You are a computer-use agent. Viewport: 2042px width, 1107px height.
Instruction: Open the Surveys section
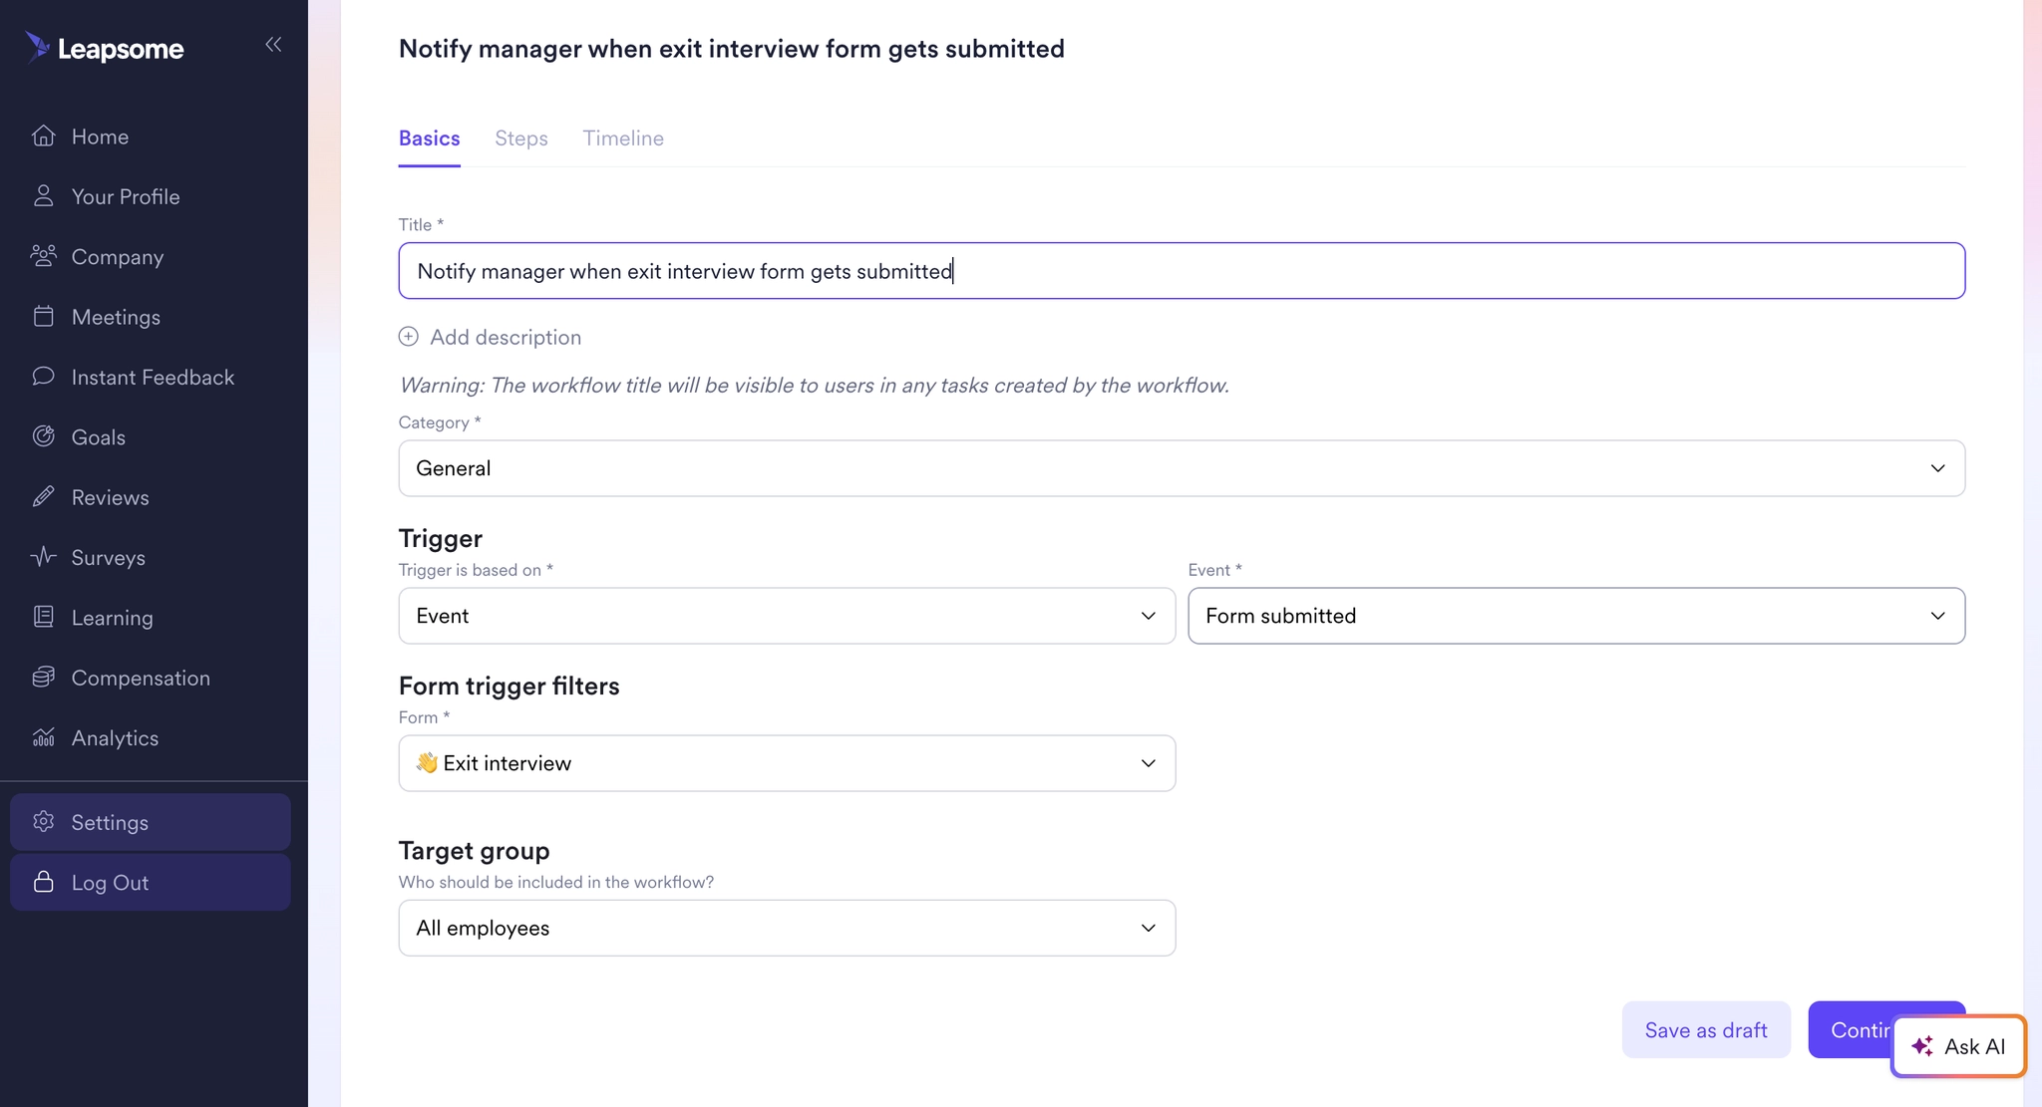[x=108, y=557]
